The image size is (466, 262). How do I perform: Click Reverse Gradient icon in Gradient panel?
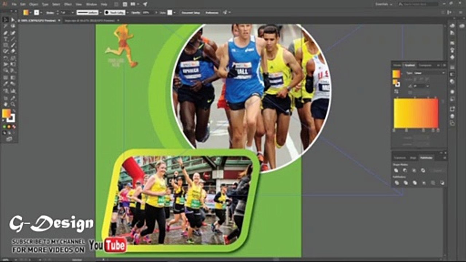[x=396, y=92]
